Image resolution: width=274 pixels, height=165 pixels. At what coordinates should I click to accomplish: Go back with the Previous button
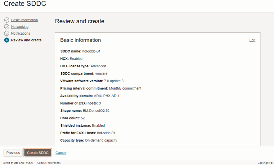13,153
